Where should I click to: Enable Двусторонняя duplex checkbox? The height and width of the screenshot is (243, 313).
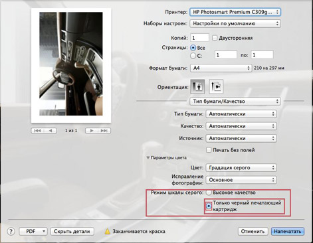[215, 38]
